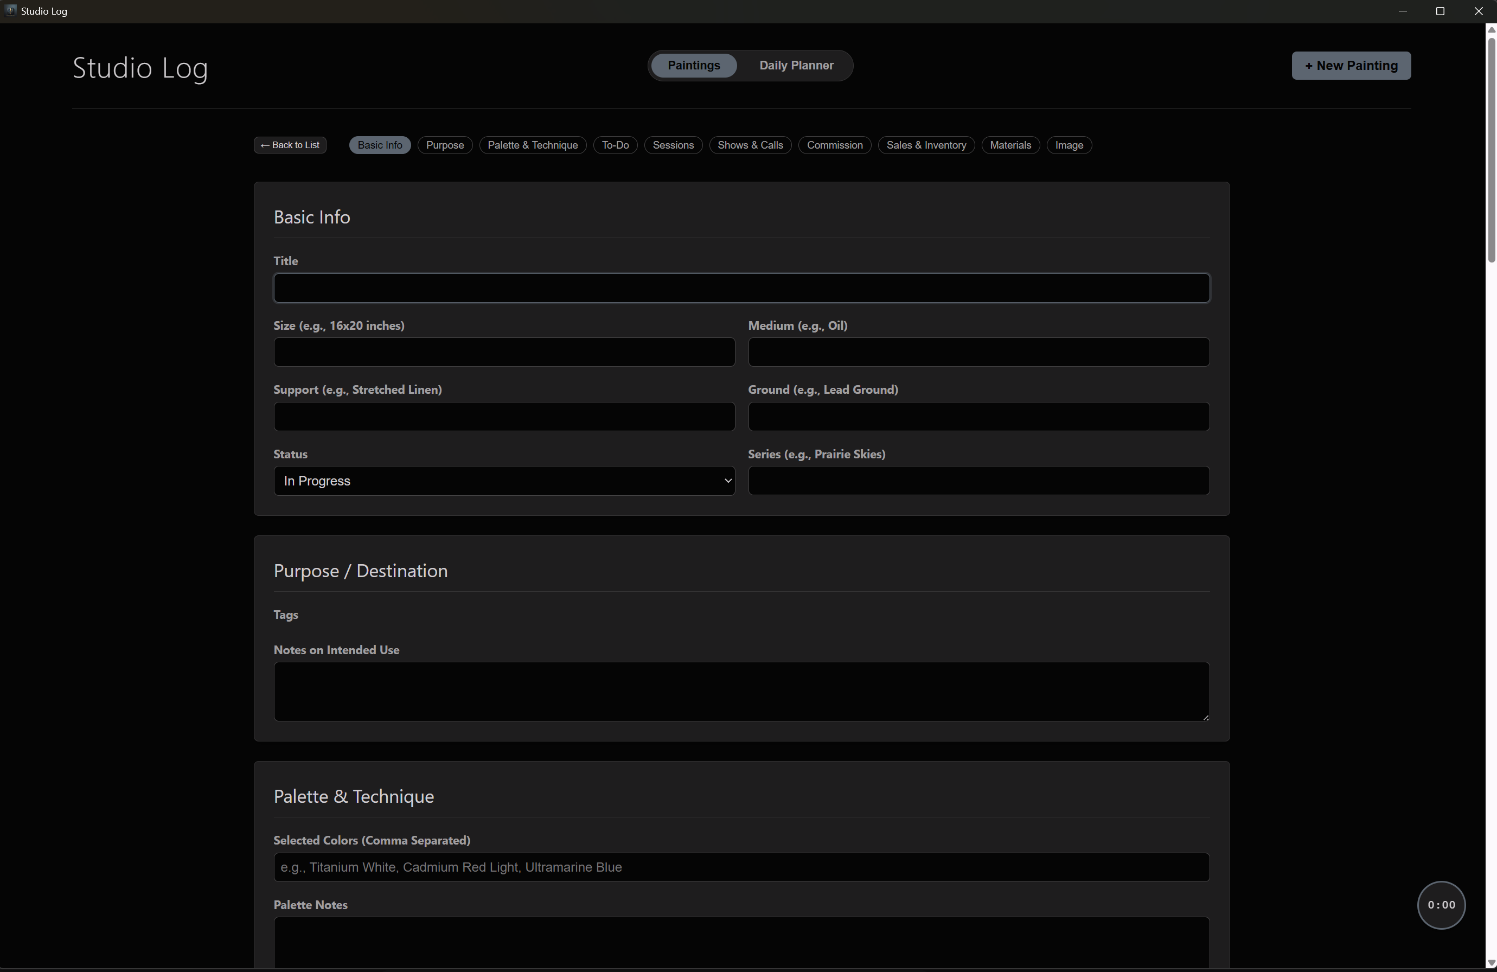Image resolution: width=1497 pixels, height=972 pixels.
Task: Click the Notes on Intended Use textarea
Action: (x=741, y=692)
